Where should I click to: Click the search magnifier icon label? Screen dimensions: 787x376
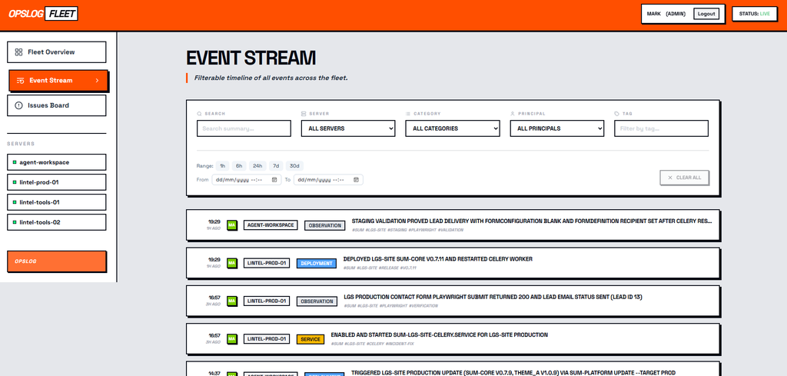click(x=199, y=114)
